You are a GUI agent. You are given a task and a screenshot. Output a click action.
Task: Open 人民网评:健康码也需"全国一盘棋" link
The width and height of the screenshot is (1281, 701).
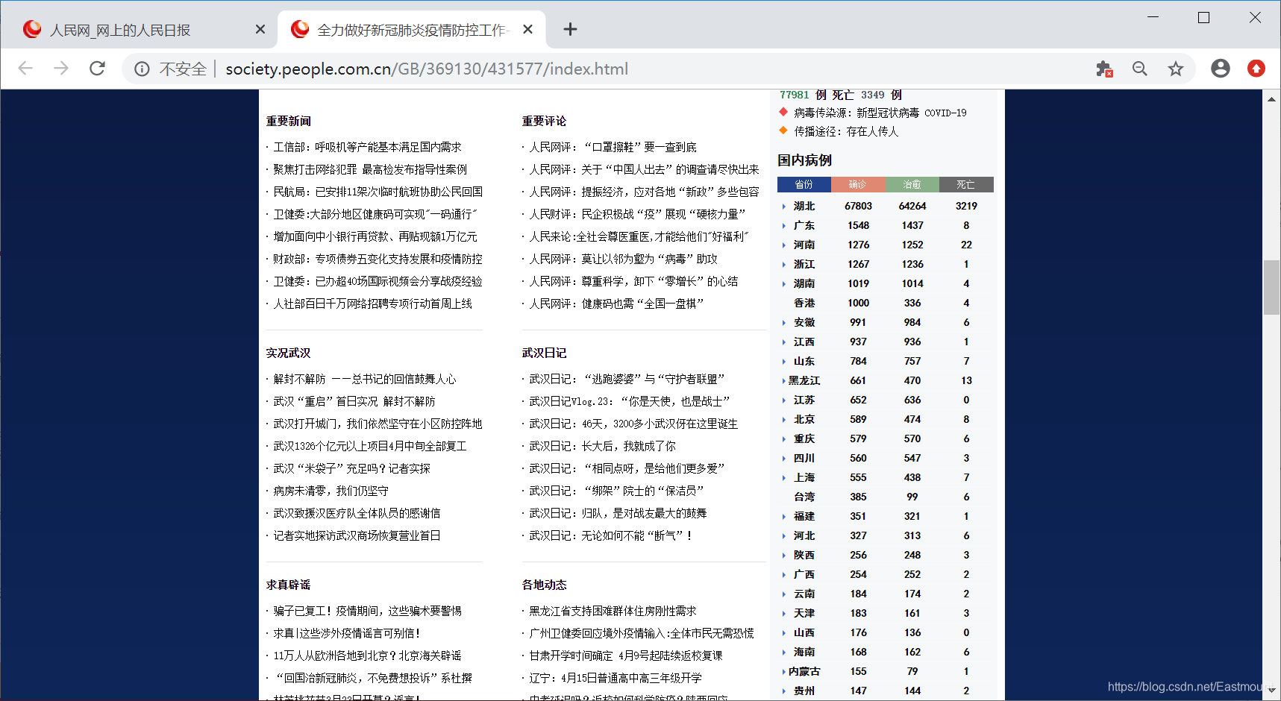pos(616,304)
